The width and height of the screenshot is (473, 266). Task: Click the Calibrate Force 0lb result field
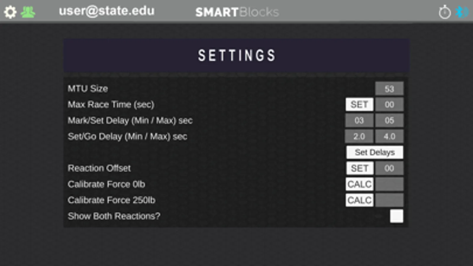(389, 184)
